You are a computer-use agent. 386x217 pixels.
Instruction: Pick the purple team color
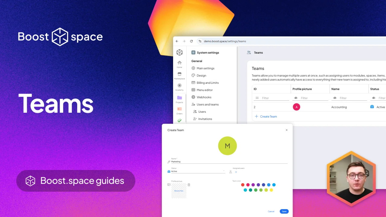[x=253, y=185]
